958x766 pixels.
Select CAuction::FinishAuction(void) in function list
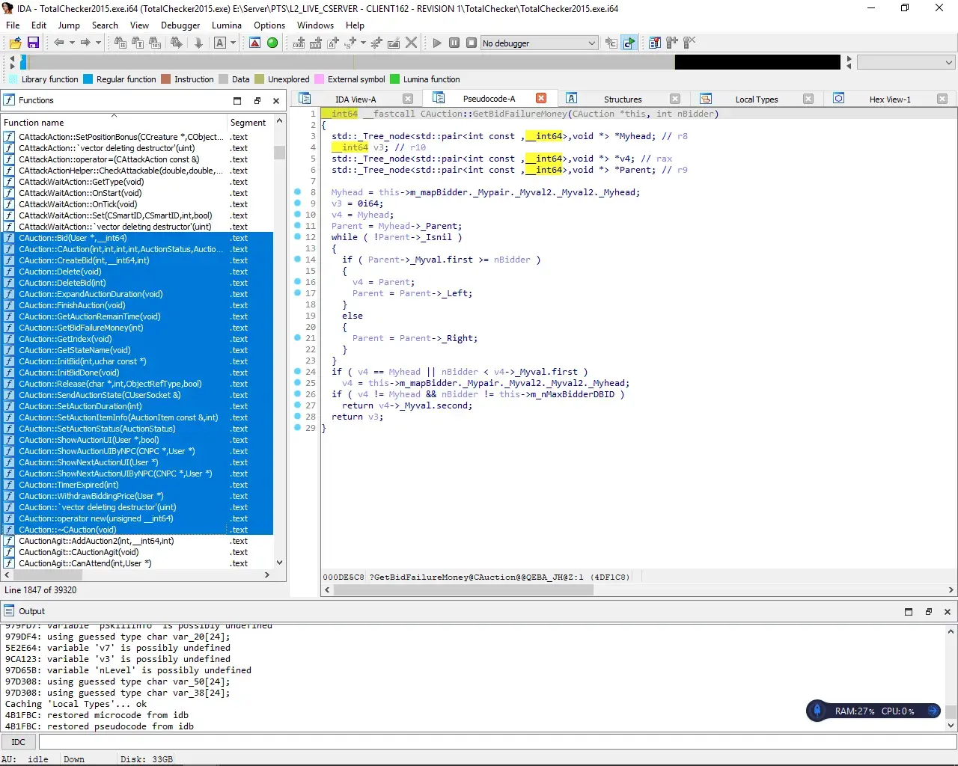coord(137,305)
